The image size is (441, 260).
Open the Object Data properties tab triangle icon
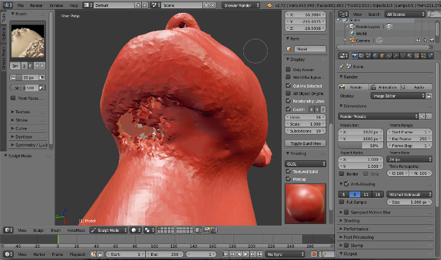coord(403,56)
